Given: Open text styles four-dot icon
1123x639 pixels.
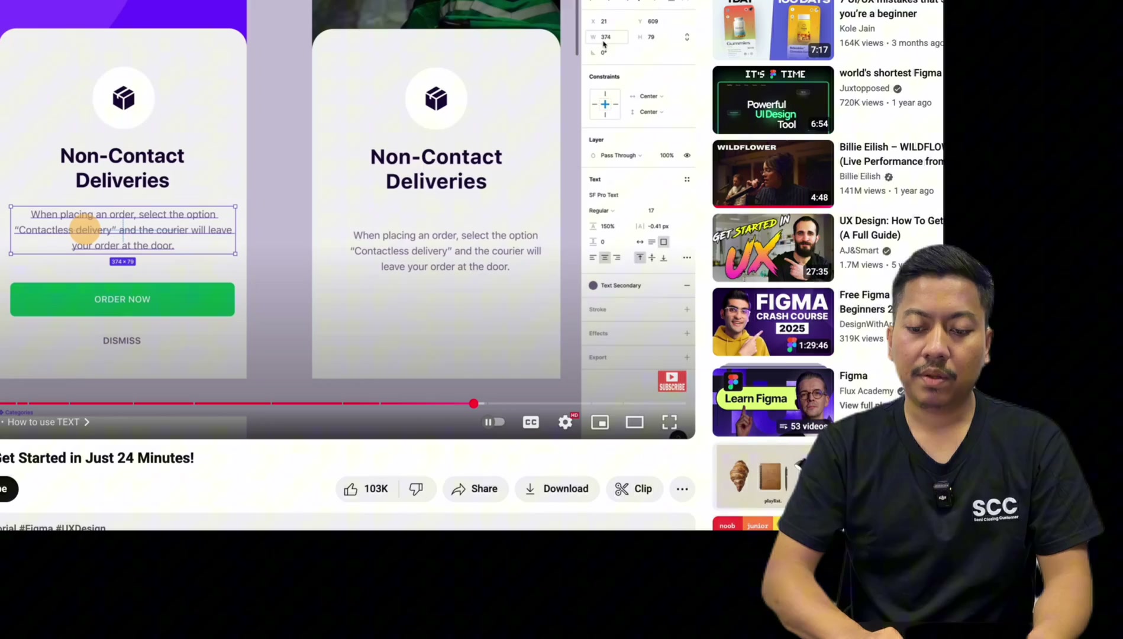Looking at the screenshot, I should coord(687,179).
